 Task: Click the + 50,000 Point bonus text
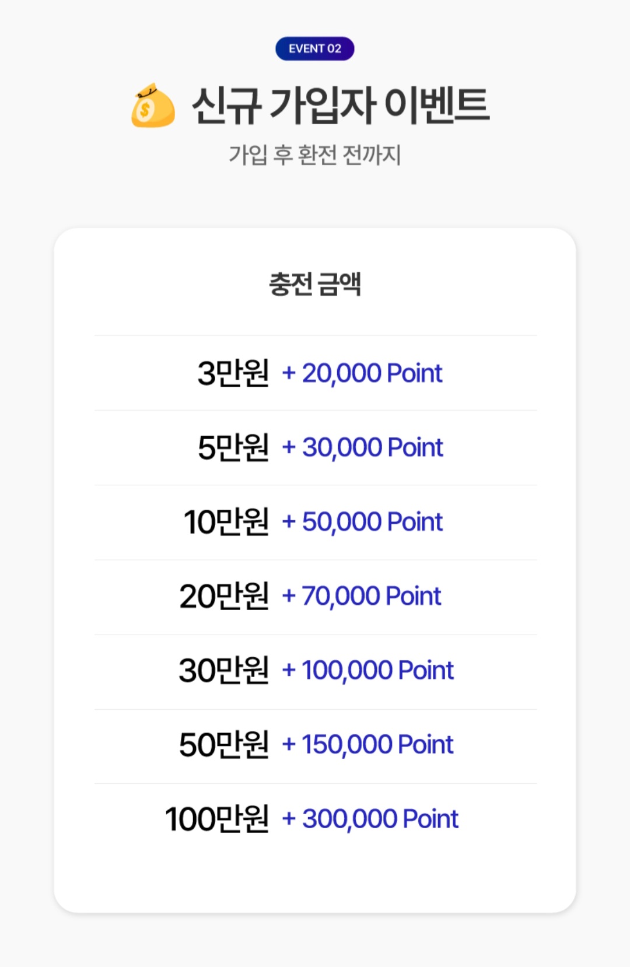362,521
